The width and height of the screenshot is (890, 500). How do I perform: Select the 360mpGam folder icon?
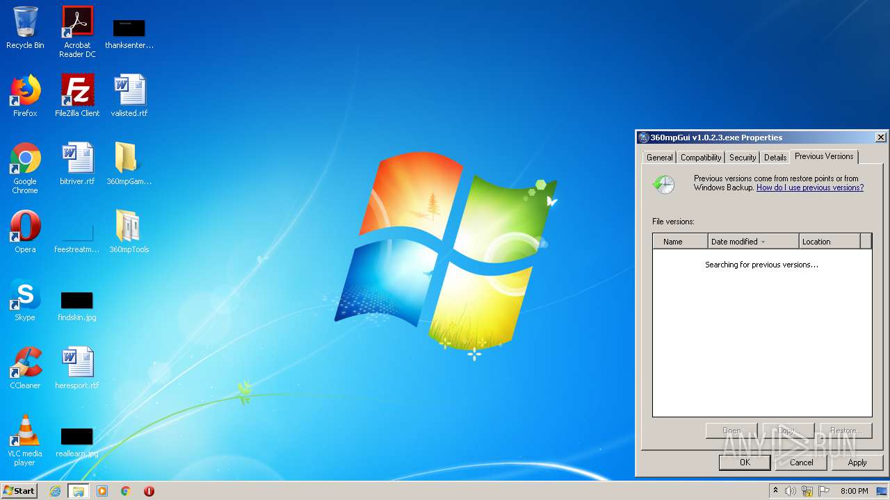[x=129, y=164]
